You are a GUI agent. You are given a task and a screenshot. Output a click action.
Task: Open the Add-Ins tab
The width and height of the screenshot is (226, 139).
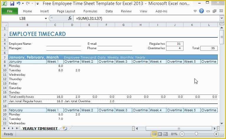(161, 11)
